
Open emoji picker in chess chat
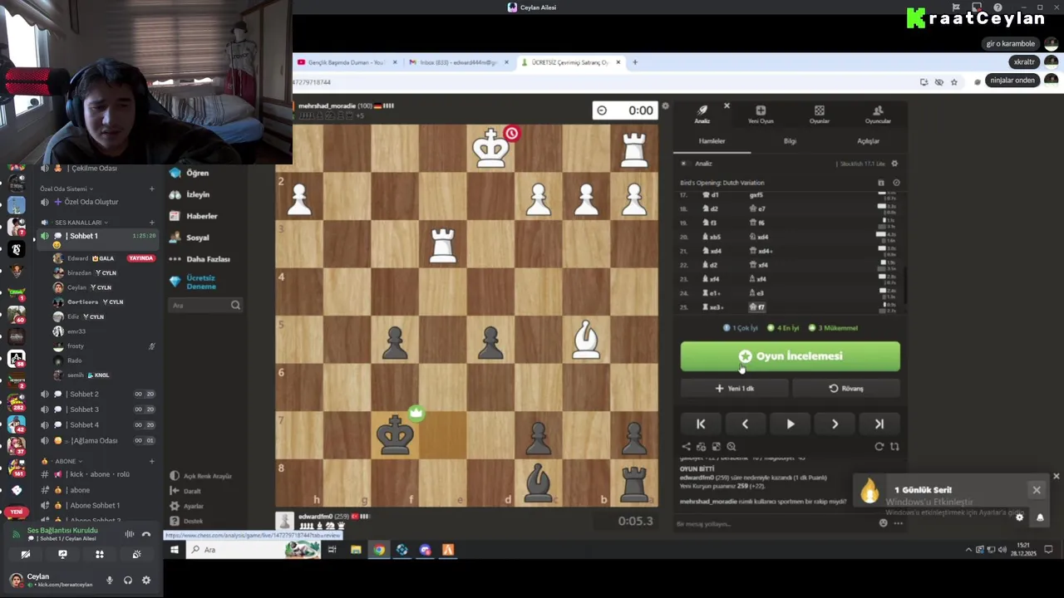tap(883, 523)
